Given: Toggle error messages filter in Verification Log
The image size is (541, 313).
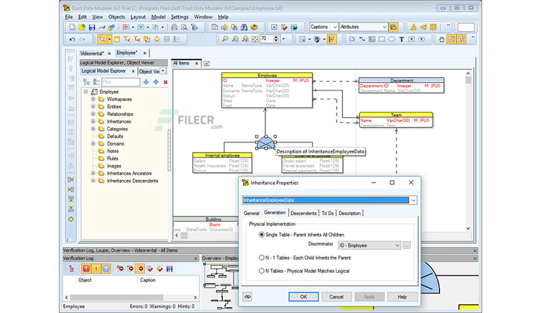Looking at the screenshot, I should (86, 268).
